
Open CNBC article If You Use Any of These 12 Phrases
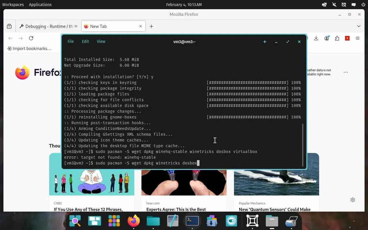tap(88, 209)
